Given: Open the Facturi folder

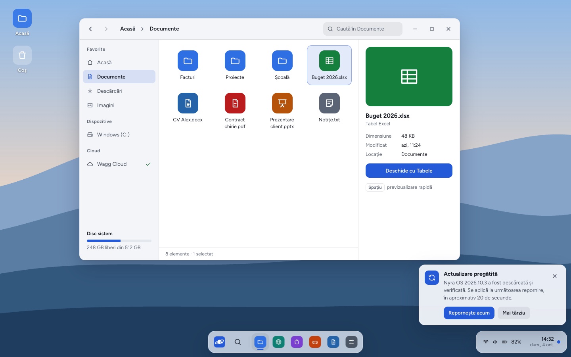Looking at the screenshot, I should (188, 65).
